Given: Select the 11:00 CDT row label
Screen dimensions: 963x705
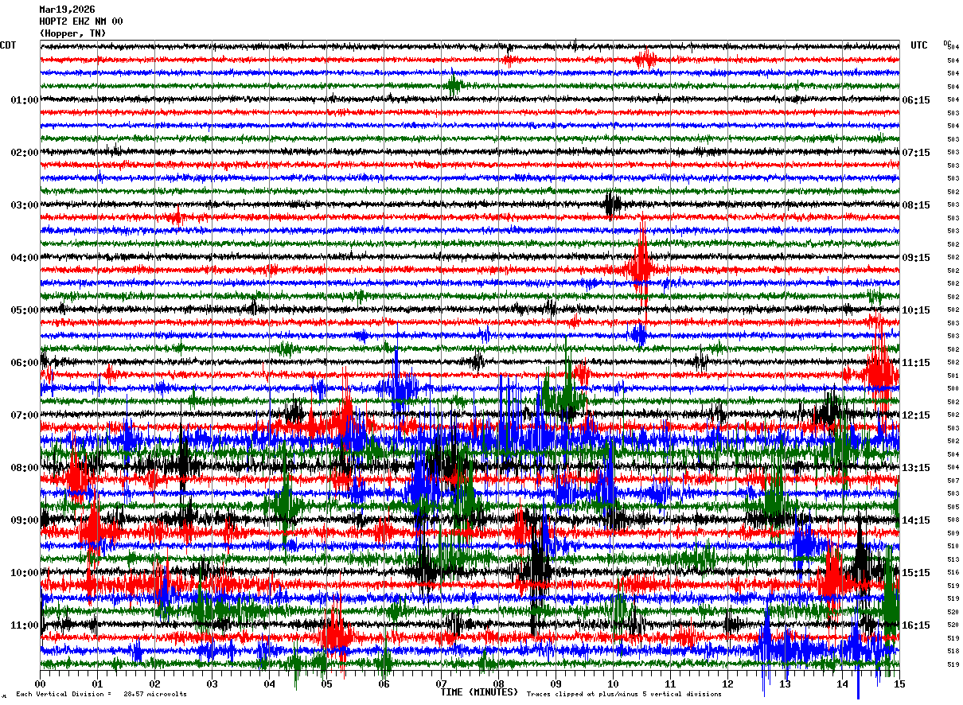Looking at the screenshot, I should coord(25,625).
